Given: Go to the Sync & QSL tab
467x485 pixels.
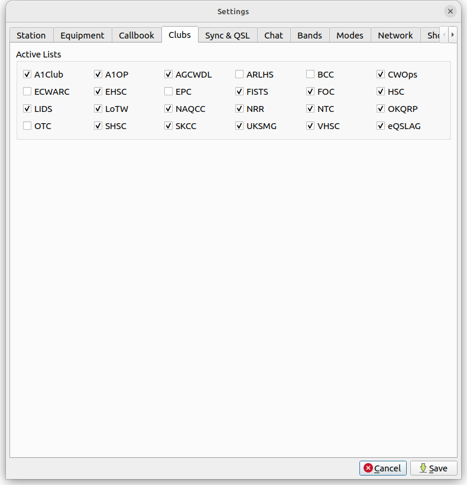Looking at the screenshot, I should pos(228,36).
